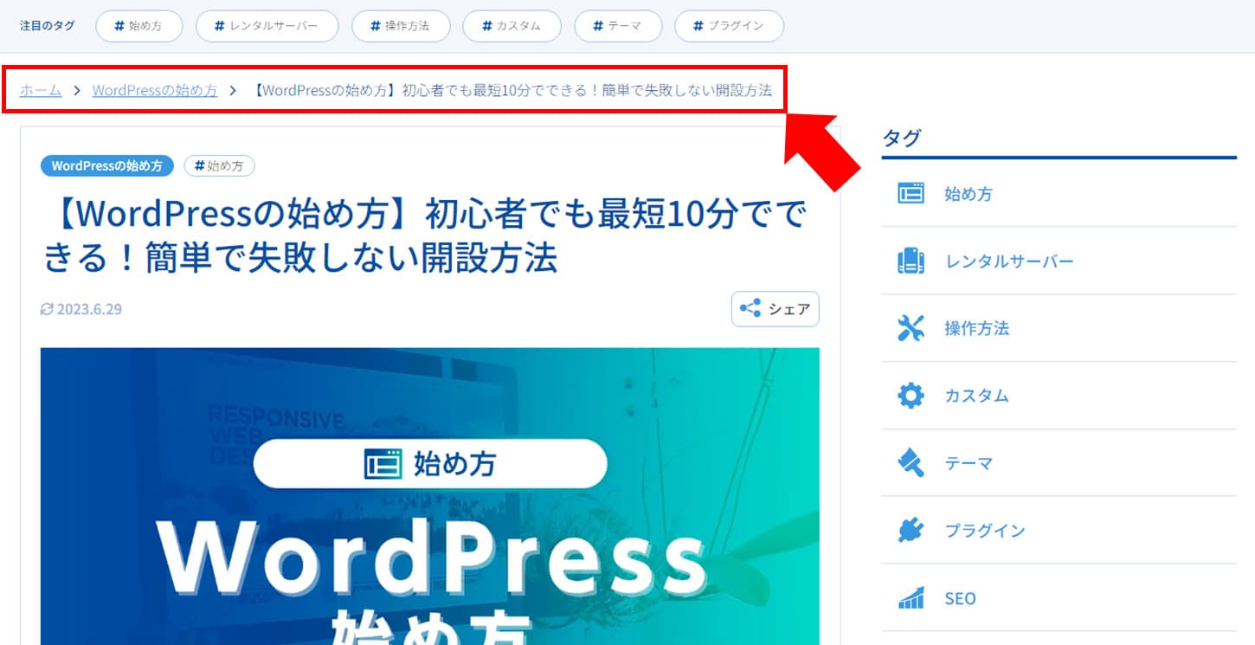Screen dimensions: 1255x645
Task: Select the # 操作方法 featured tag pill
Action: (x=401, y=26)
